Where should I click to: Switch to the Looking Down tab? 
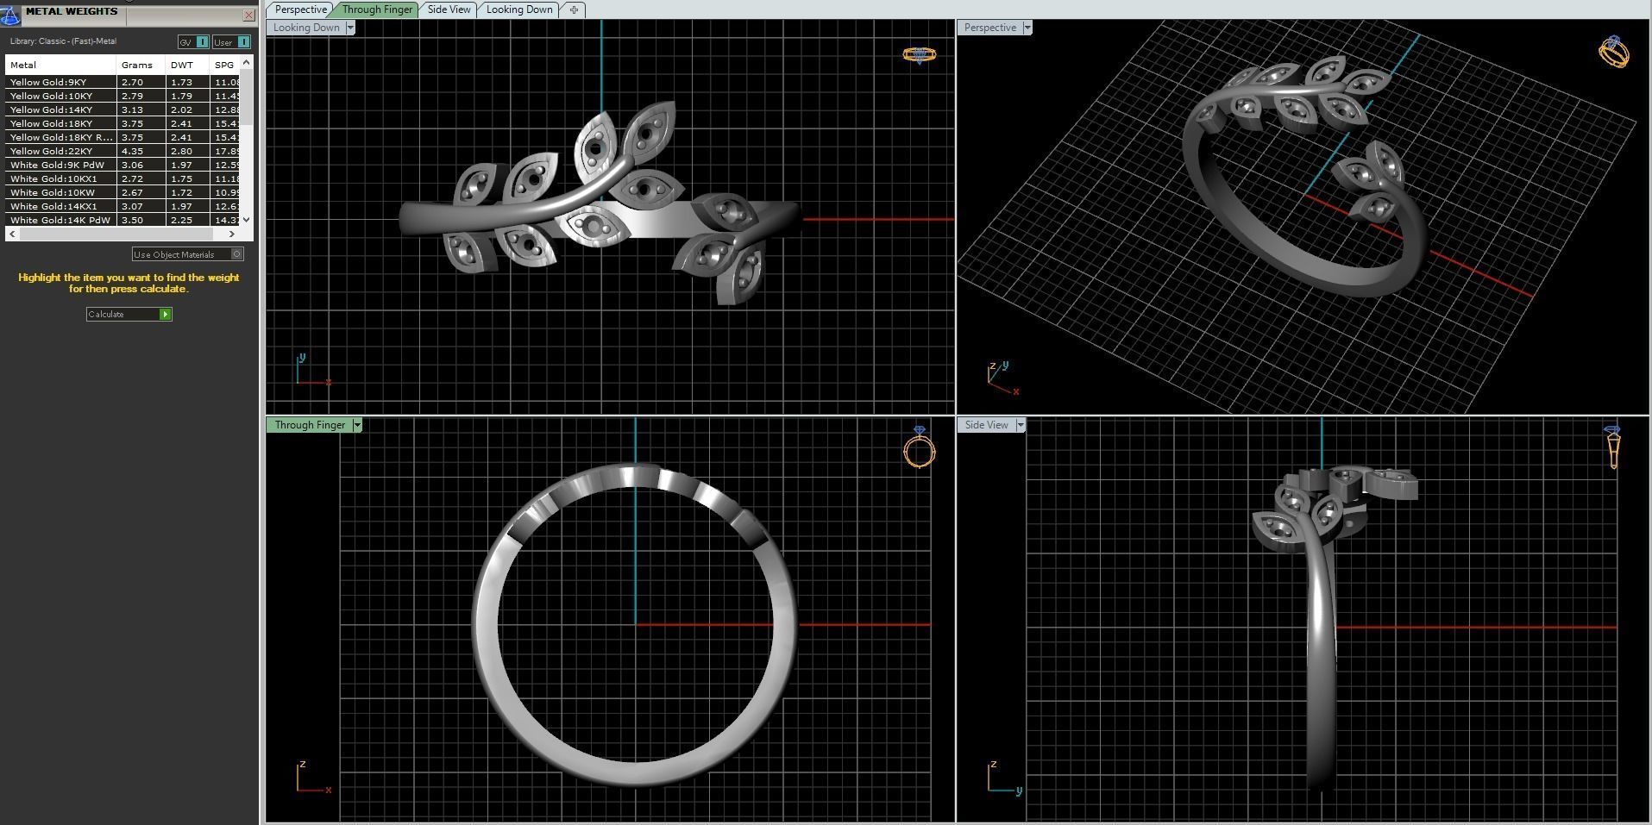519,9
